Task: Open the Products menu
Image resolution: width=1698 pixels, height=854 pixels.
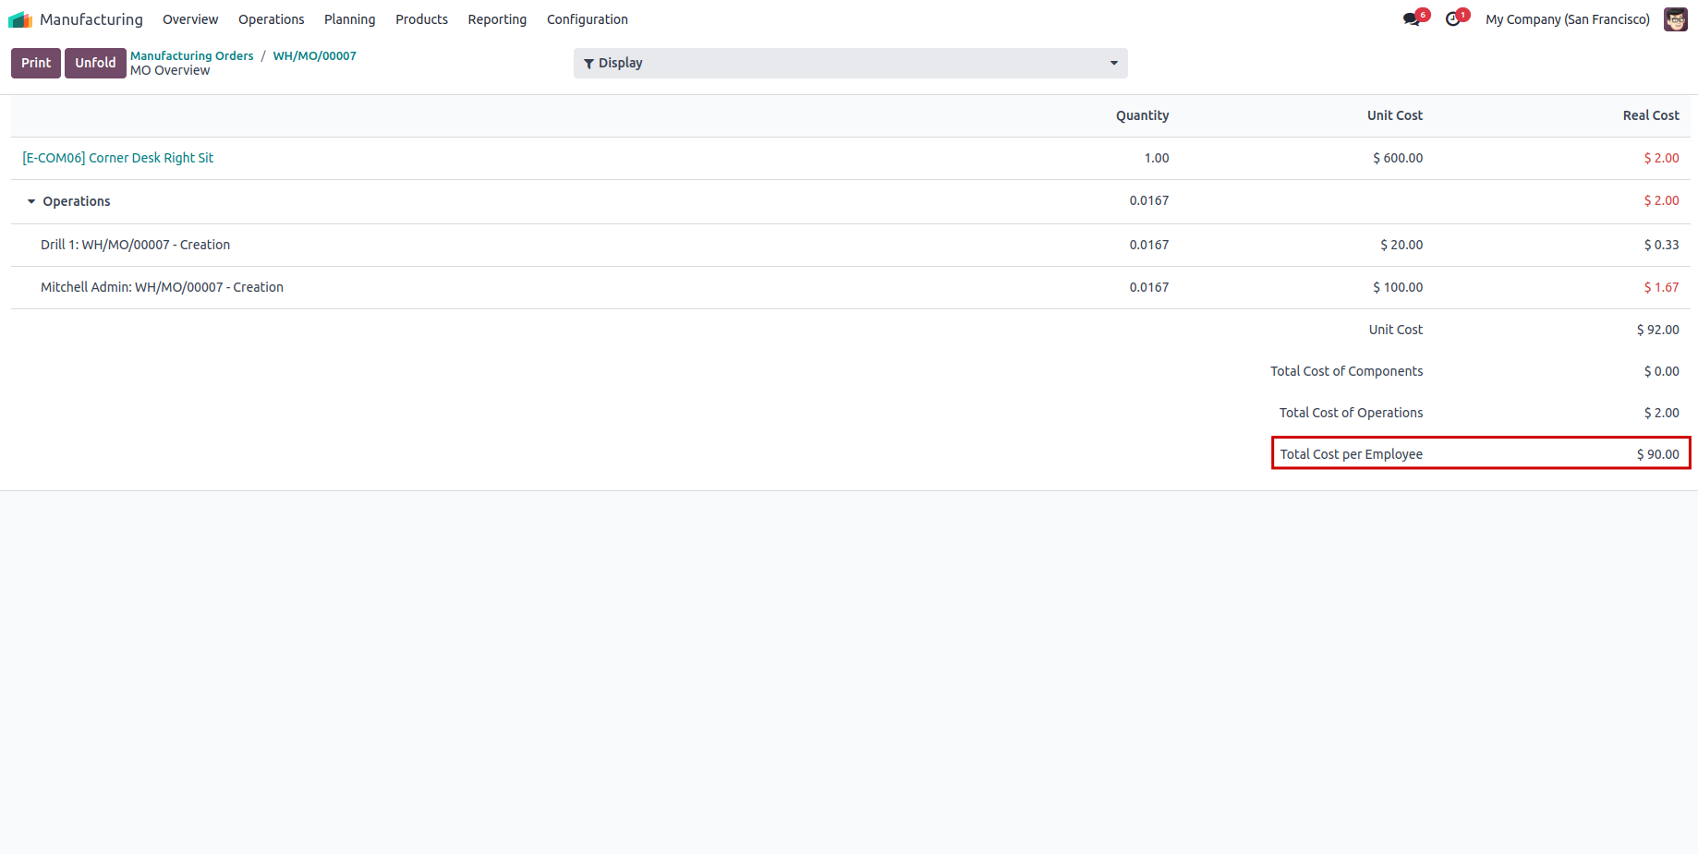Action: coord(421,19)
